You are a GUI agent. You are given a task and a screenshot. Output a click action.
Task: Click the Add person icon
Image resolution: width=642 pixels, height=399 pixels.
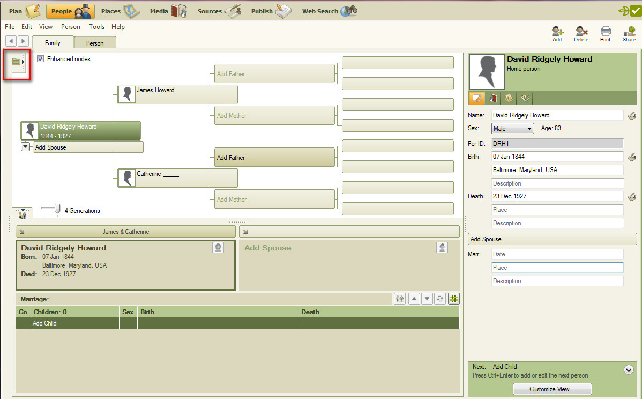(x=557, y=33)
